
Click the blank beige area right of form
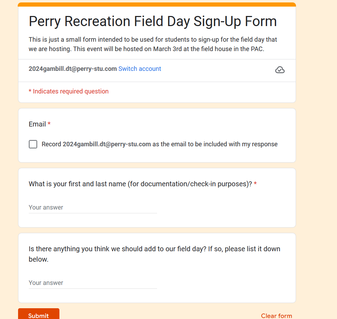point(316,156)
